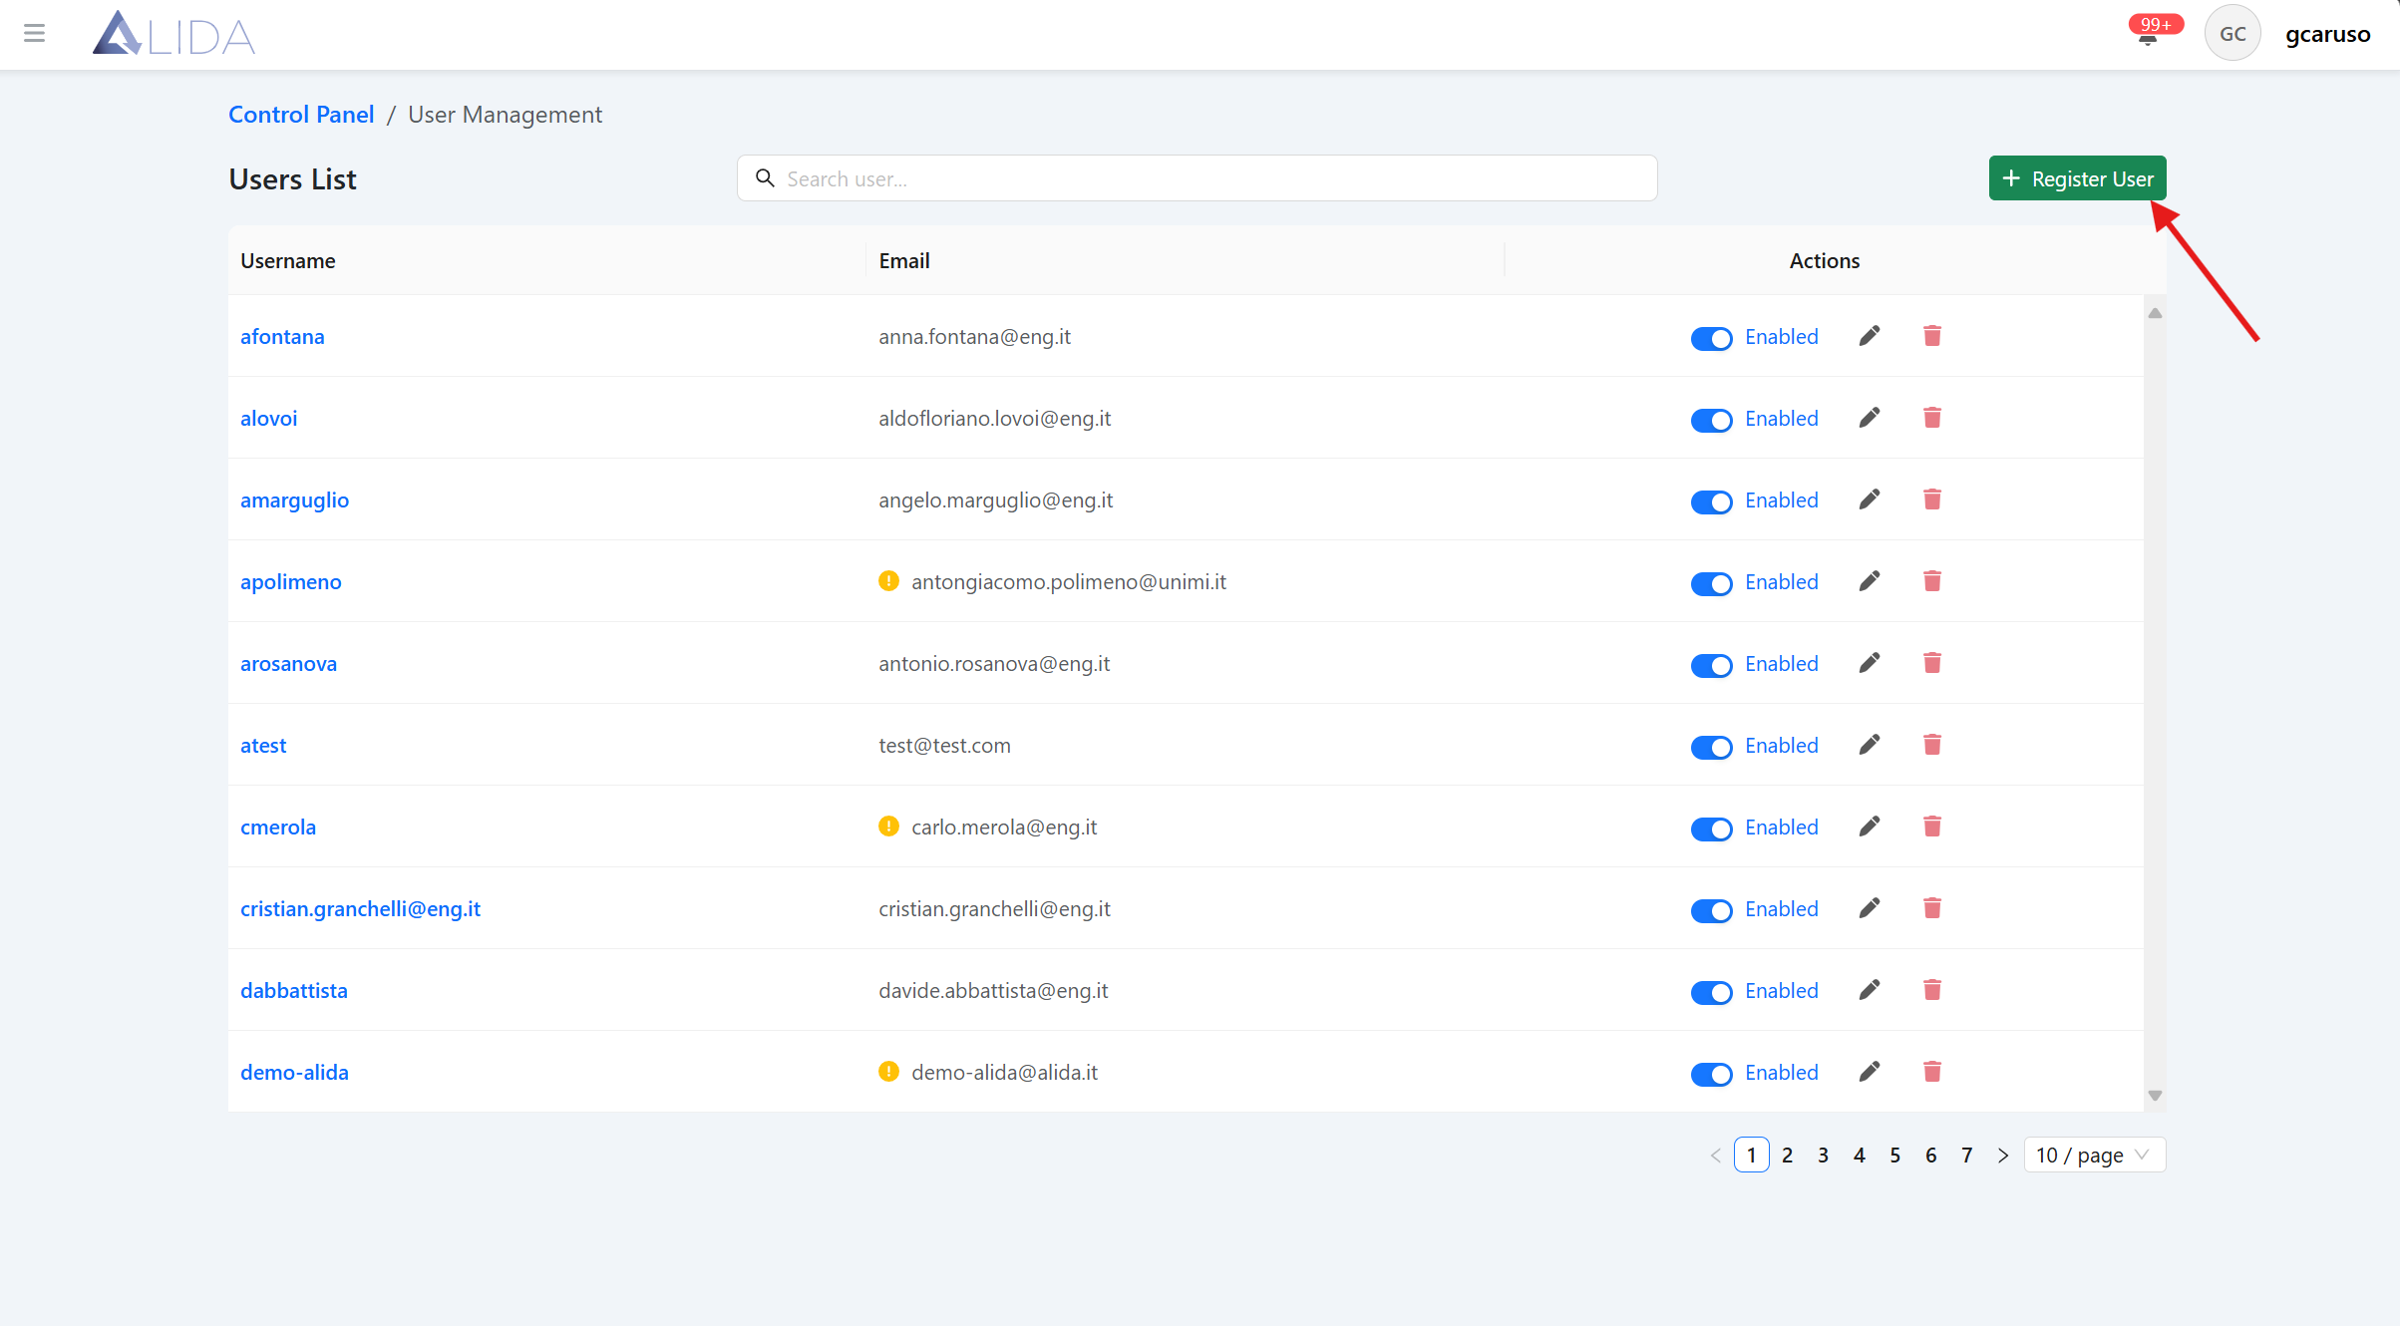Open demo-alida user profile link
Screen dimensions: 2400x1326
tap(294, 1073)
